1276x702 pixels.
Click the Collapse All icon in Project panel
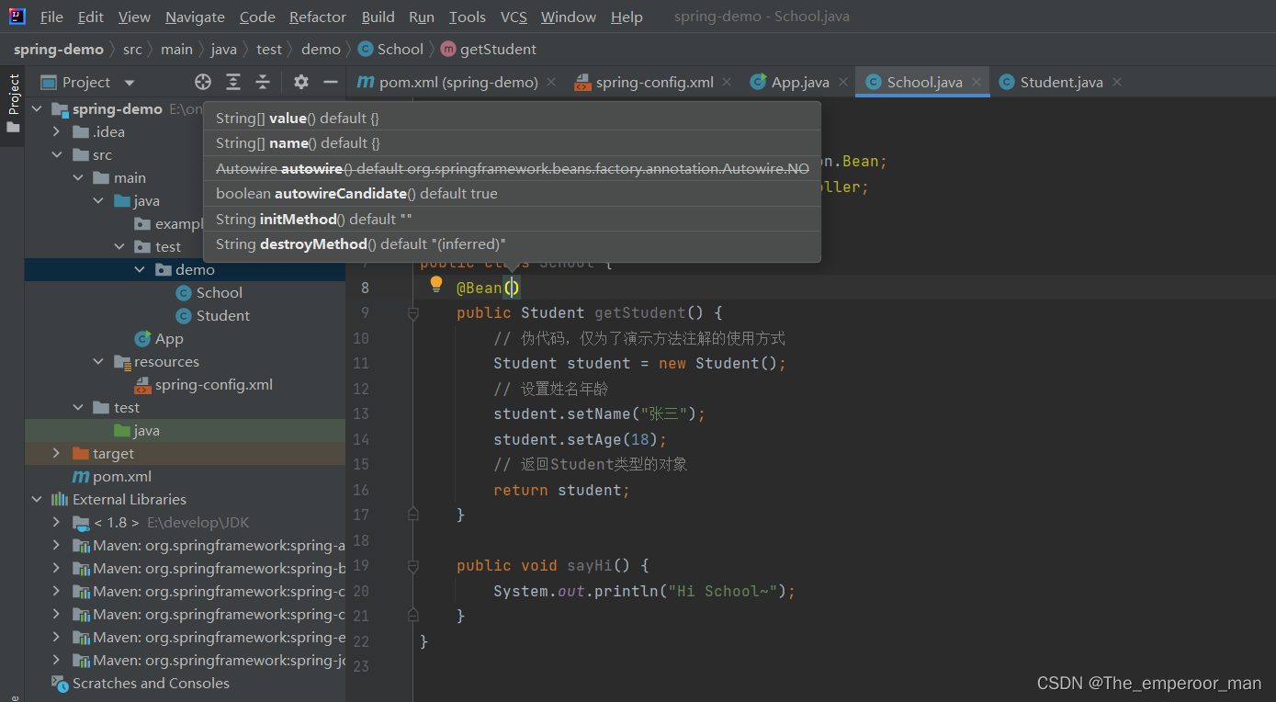tap(263, 82)
